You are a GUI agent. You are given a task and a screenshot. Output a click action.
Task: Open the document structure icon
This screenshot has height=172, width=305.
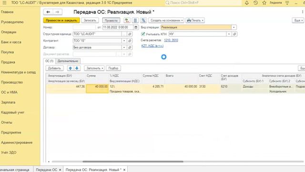143,20
